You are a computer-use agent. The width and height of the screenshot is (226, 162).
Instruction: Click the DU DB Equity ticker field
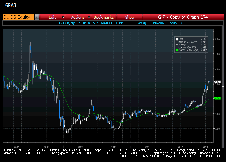tap(18, 17)
